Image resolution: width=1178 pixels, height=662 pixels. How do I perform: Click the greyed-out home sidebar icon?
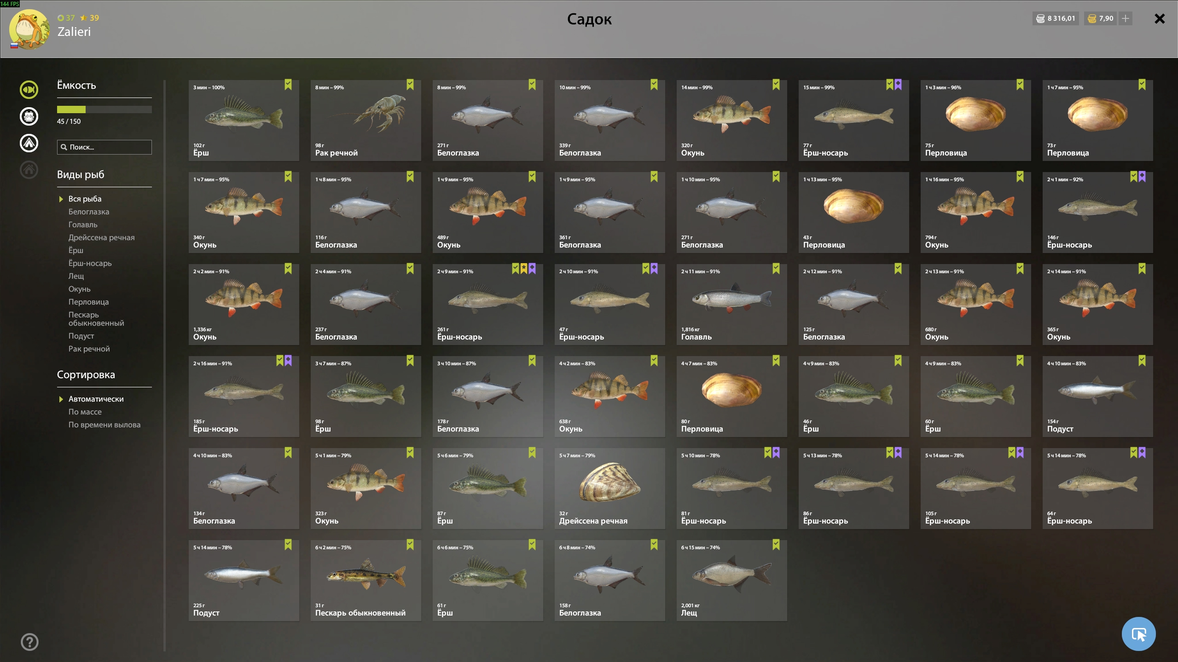(x=29, y=170)
